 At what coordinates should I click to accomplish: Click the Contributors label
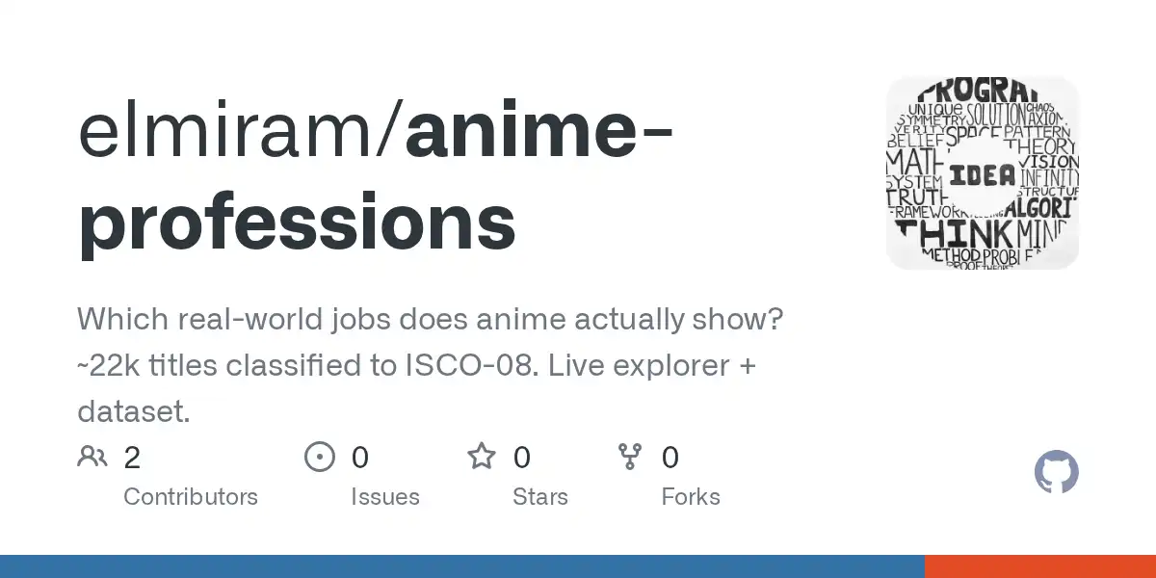click(x=191, y=497)
